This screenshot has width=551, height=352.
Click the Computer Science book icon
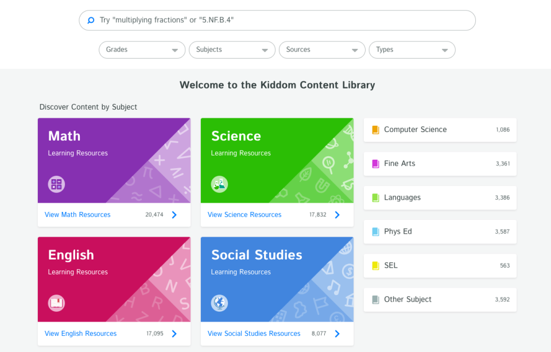pyautogui.click(x=375, y=129)
